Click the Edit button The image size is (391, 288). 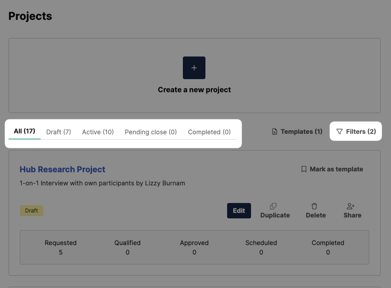(x=239, y=211)
